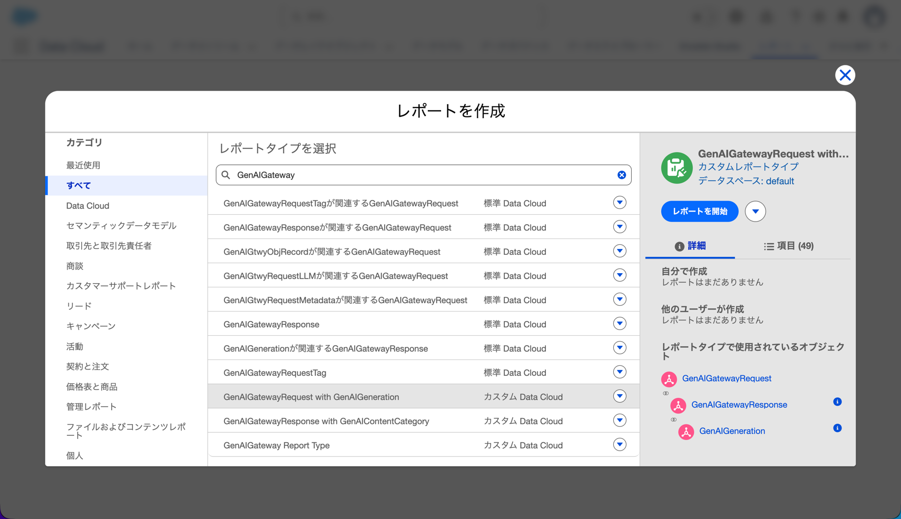The width and height of the screenshot is (901, 519).
Task: Close the report creation dialog
Action: (845, 75)
